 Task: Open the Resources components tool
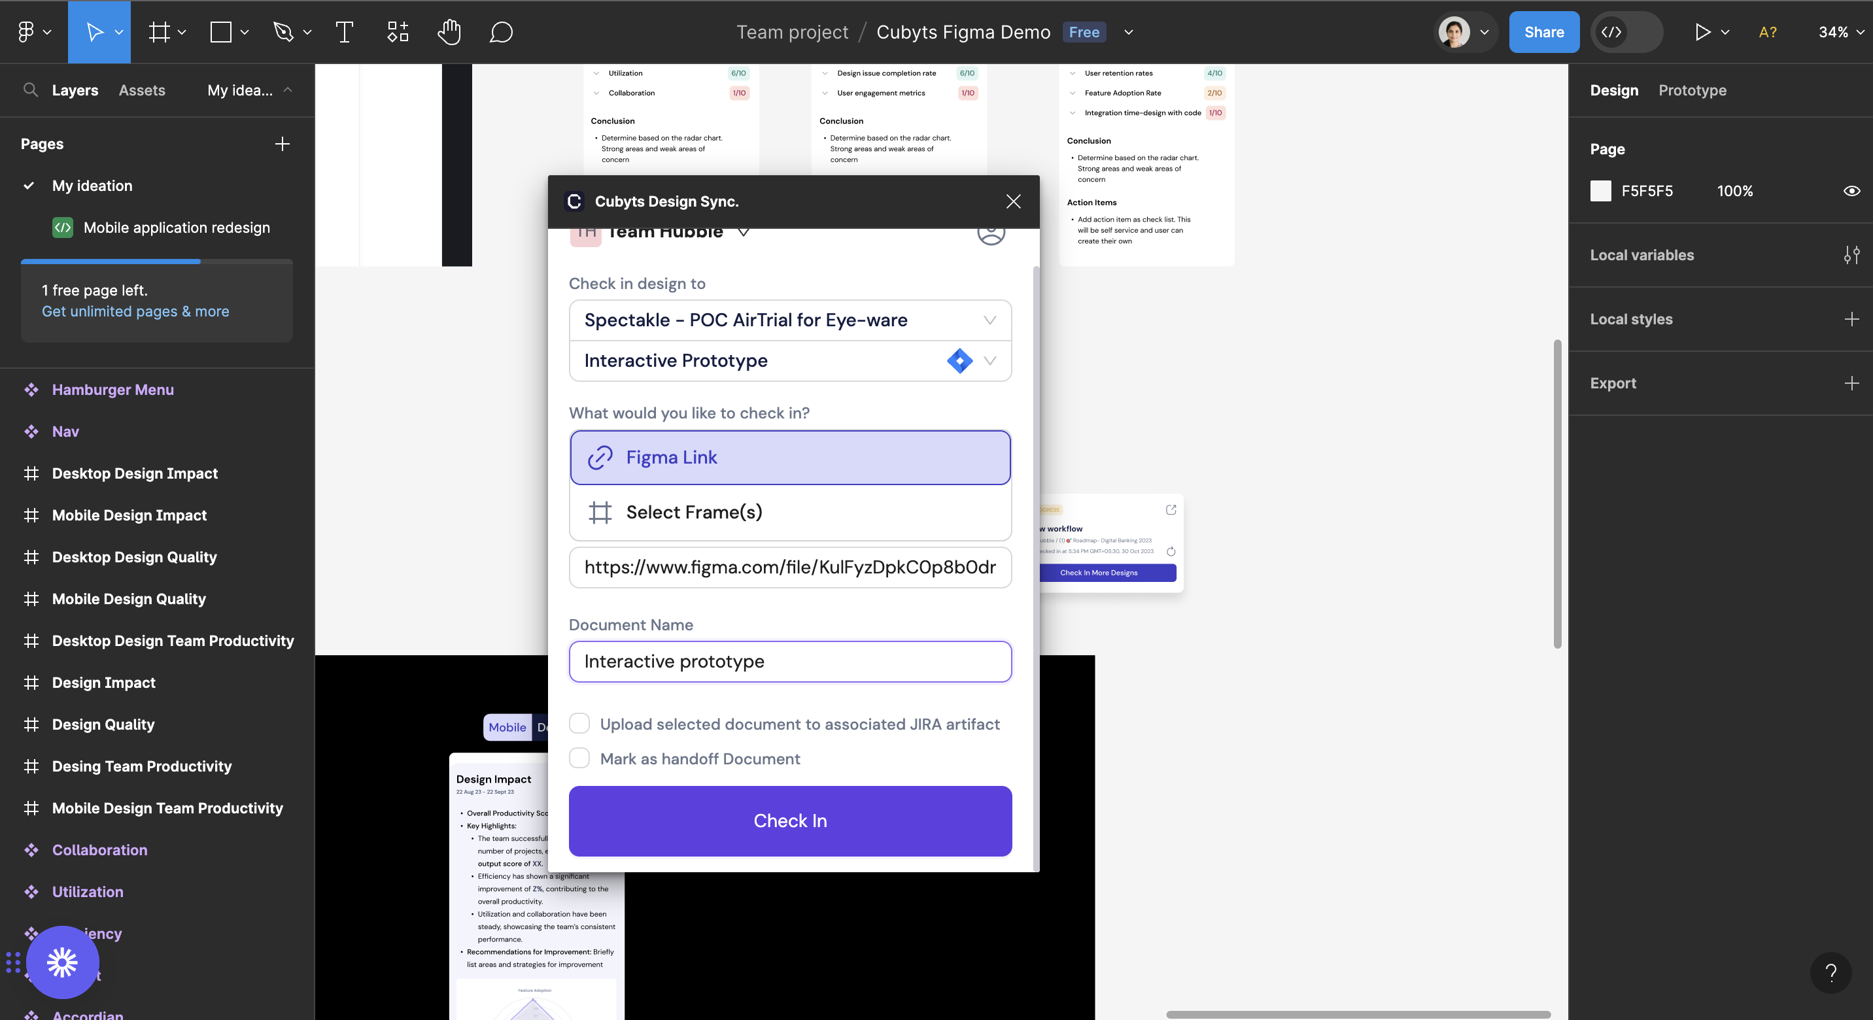pos(397,32)
